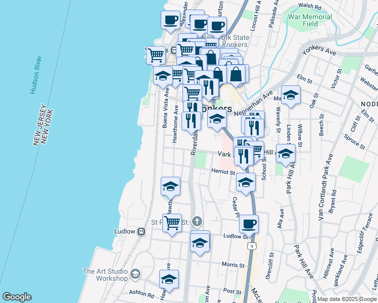Open the coffee cup marker above Ludlow St
Viewport: 378px width, 303px height.
[x=248, y=224]
